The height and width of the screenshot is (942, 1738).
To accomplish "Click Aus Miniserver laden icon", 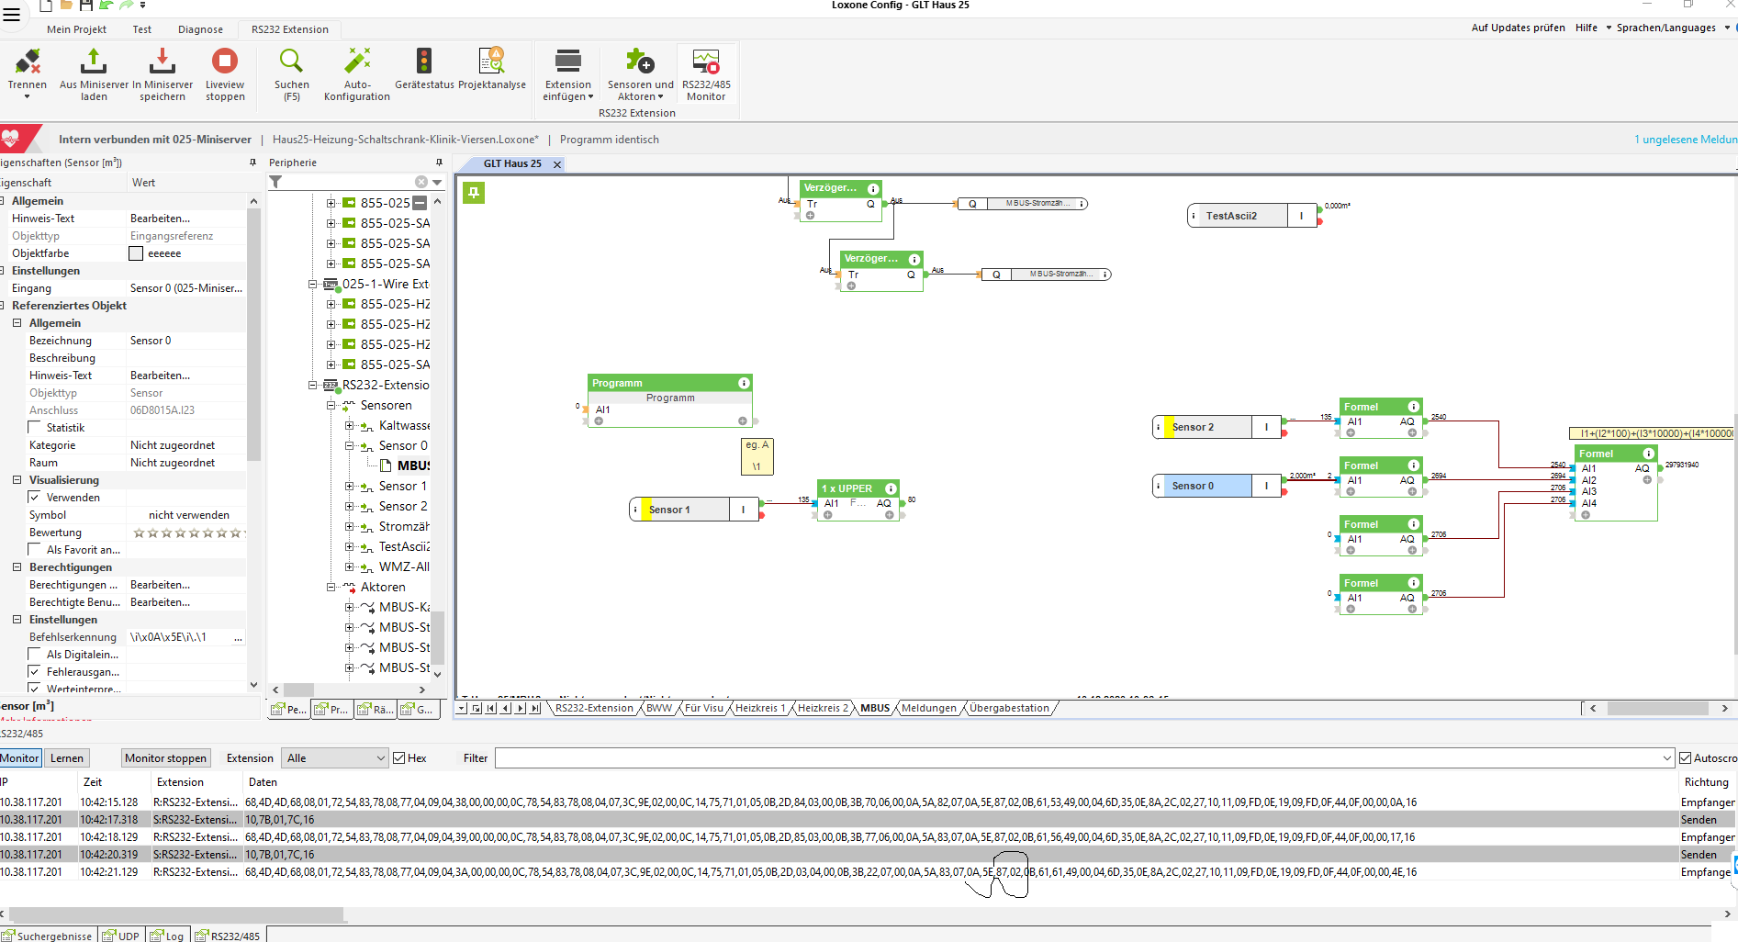I will [x=94, y=62].
